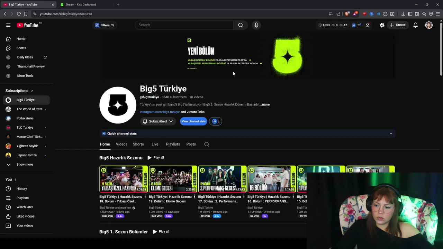Reload the page
Image resolution: width=443 pixels, height=249 pixels.
coord(19,14)
